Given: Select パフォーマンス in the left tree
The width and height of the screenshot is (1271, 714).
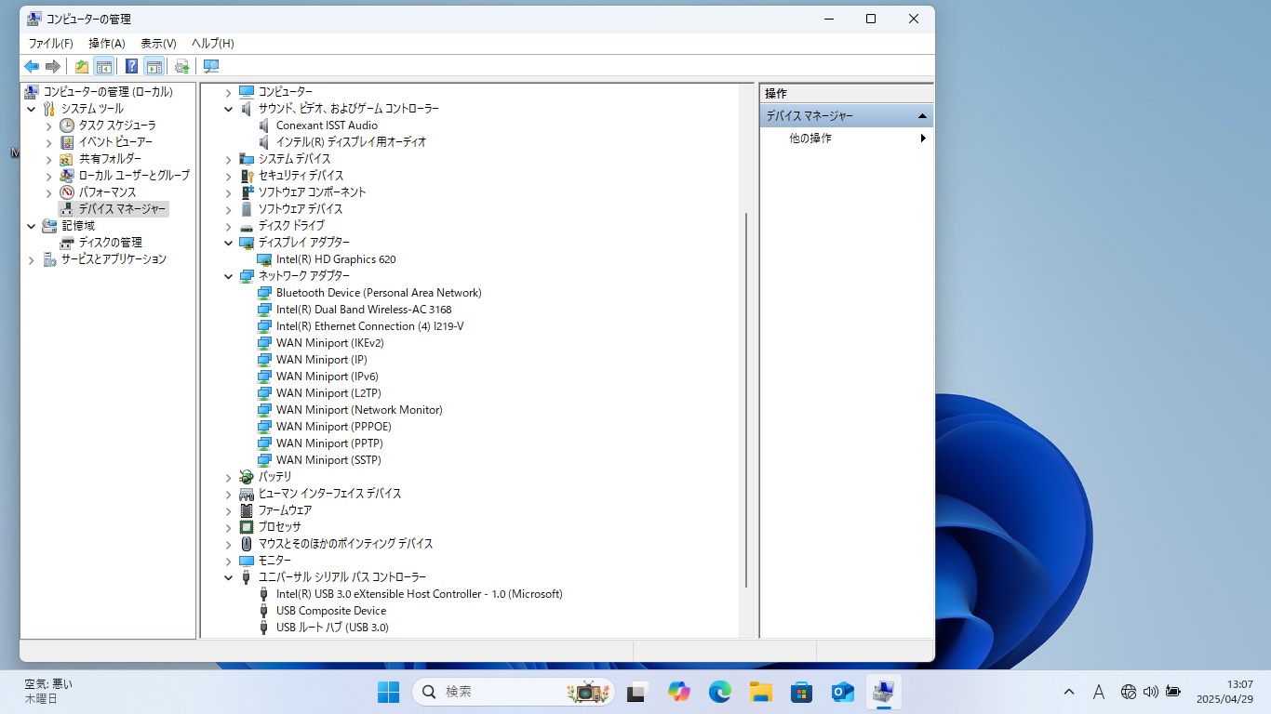Looking at the screenshot, I should [107, 192].
